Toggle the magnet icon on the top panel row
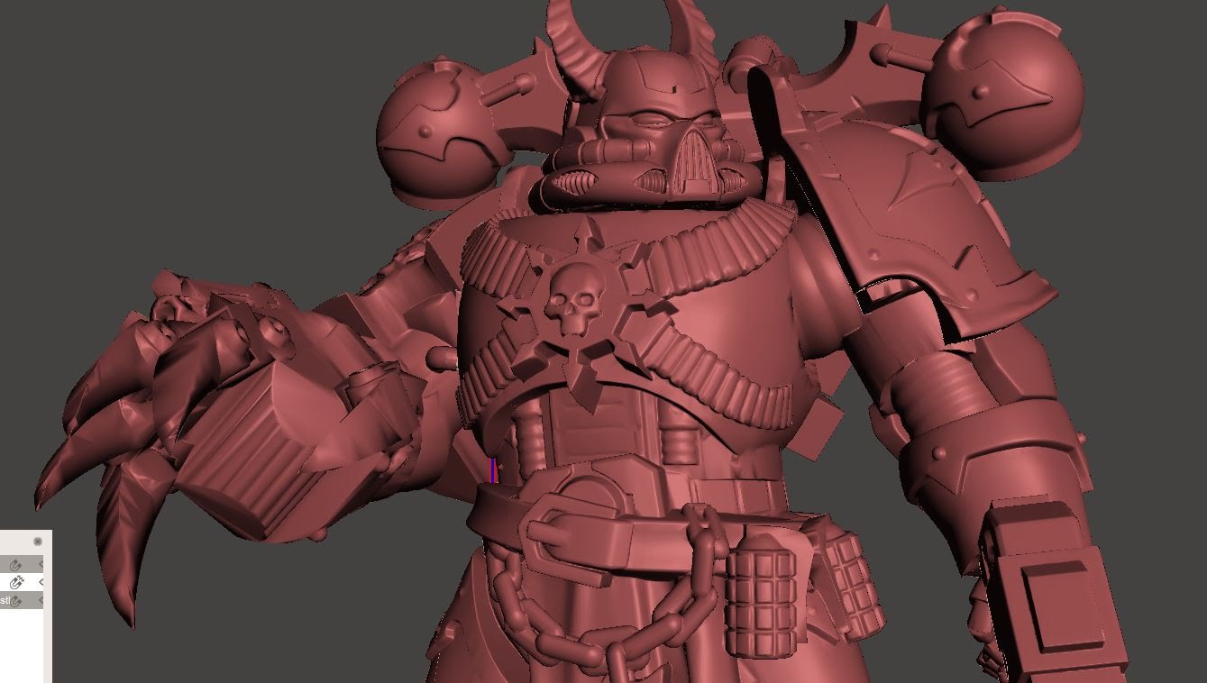 coord(15,563)
